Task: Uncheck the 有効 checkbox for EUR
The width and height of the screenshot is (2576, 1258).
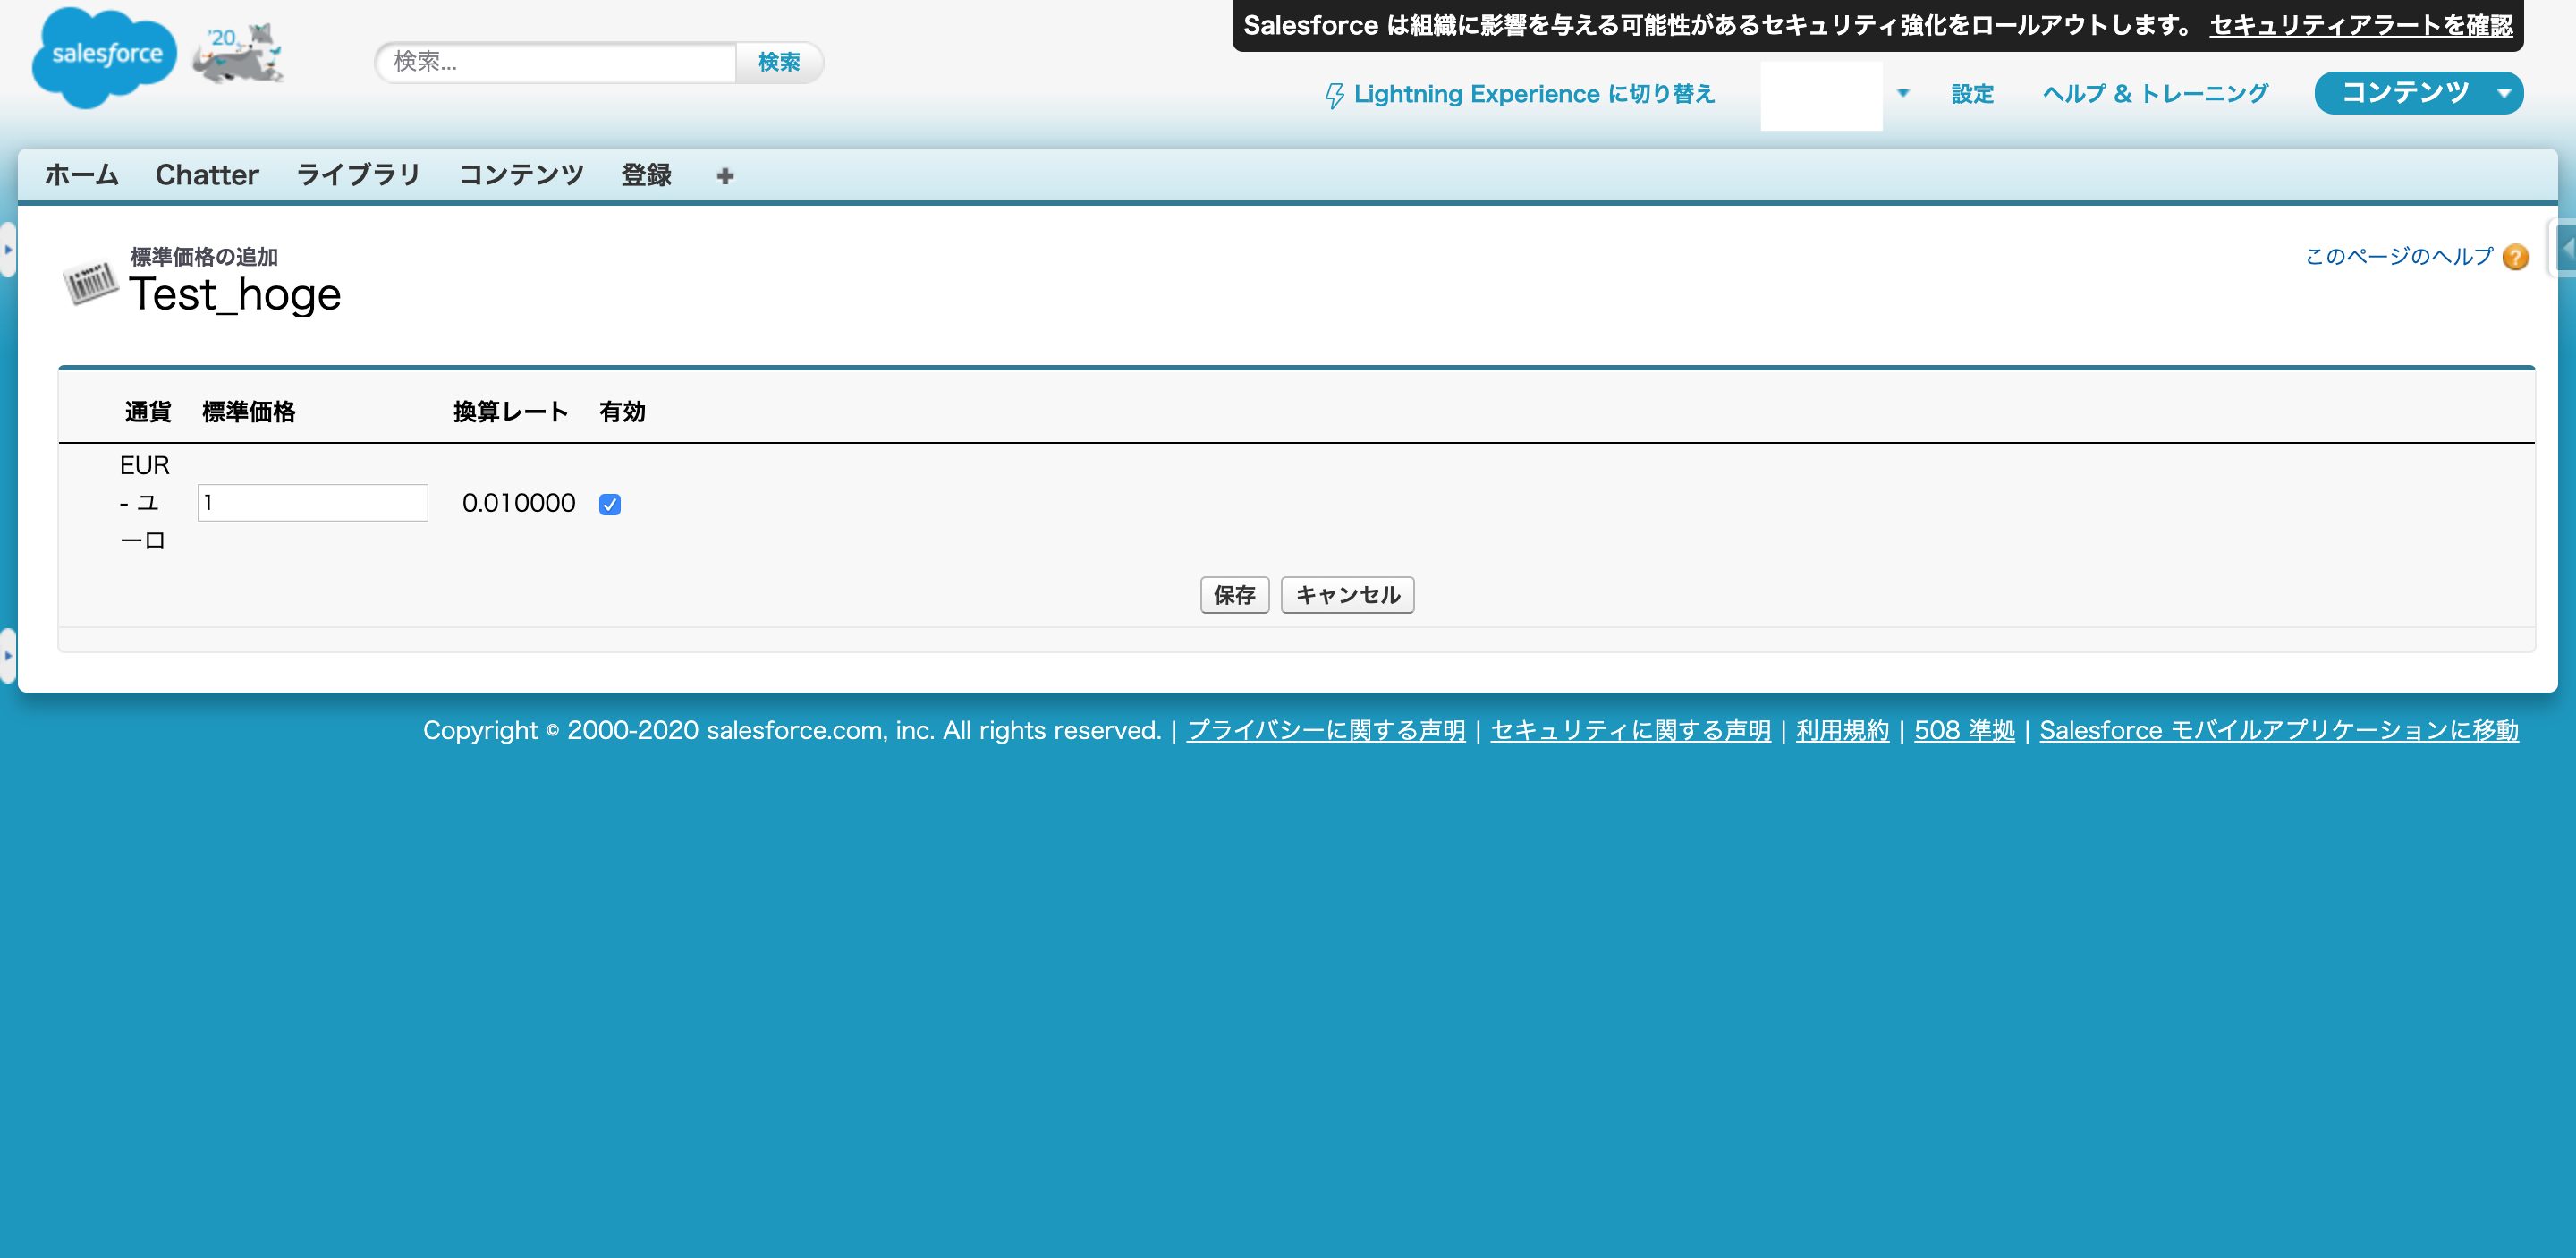Action: click(x=610, y=504)
